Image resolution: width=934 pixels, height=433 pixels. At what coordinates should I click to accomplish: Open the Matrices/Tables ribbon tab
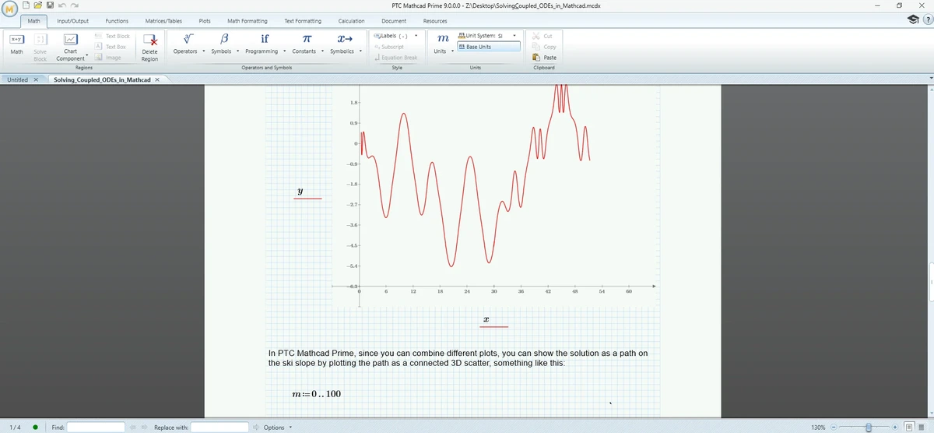[163, 21]
